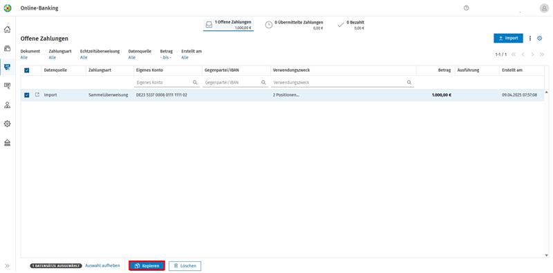Open the three-dot more options menu
The image size is (553, 273).
click(x=529, y=39)
